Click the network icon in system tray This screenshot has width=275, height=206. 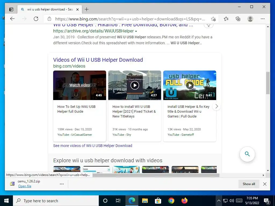pyautogui.click(x=225, y=201)
